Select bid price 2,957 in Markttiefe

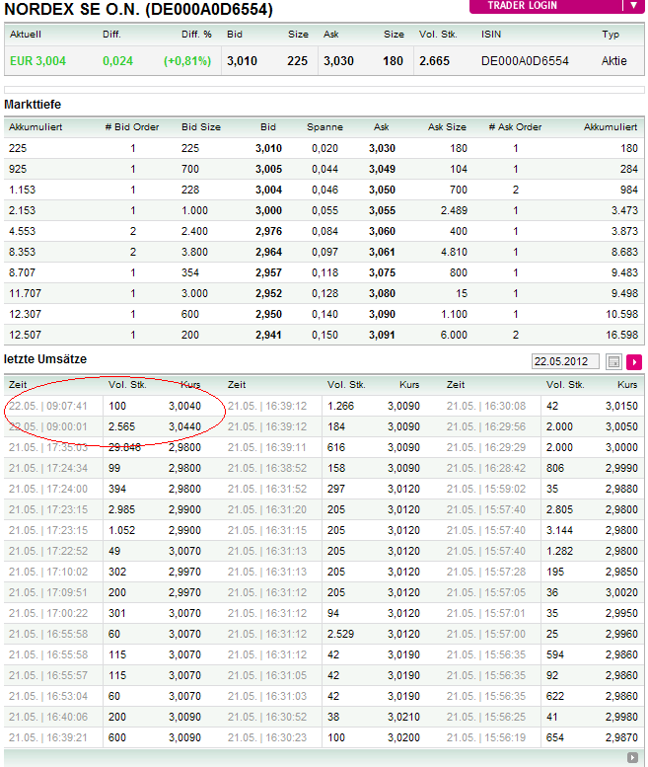coord(268,273)
